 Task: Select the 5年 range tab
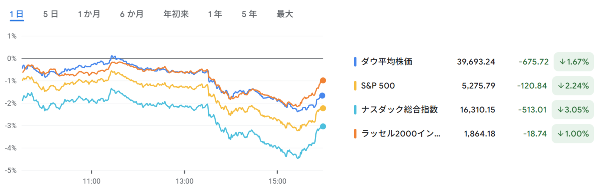249,14
